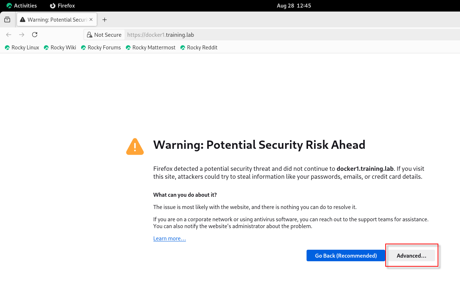Click the forward navigation arrow

22,35
